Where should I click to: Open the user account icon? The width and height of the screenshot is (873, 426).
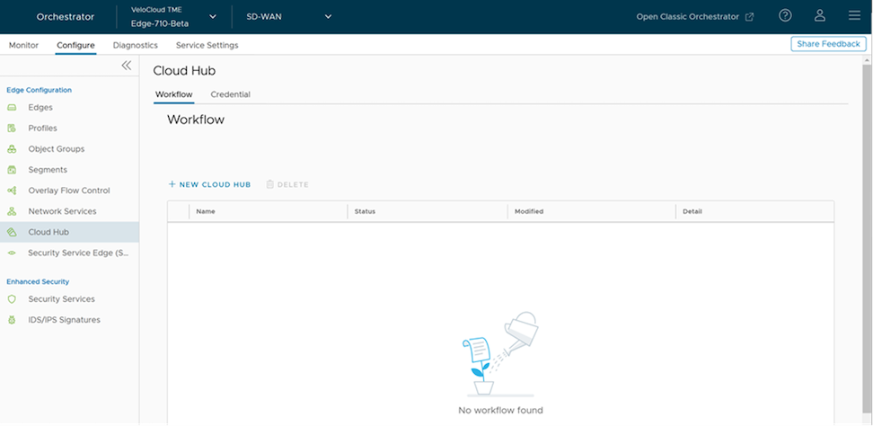click(820, 16)
